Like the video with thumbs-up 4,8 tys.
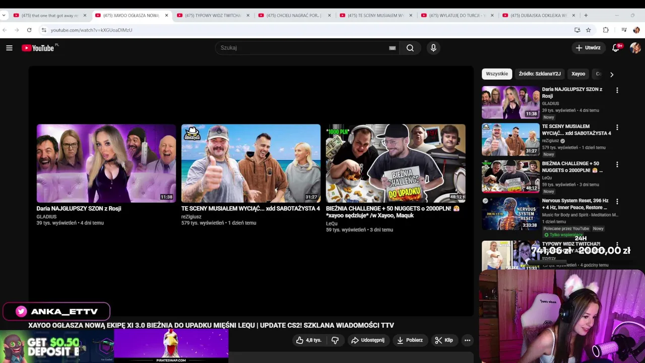The height and width of the screenshot is (363, 645). coord(308,340)
